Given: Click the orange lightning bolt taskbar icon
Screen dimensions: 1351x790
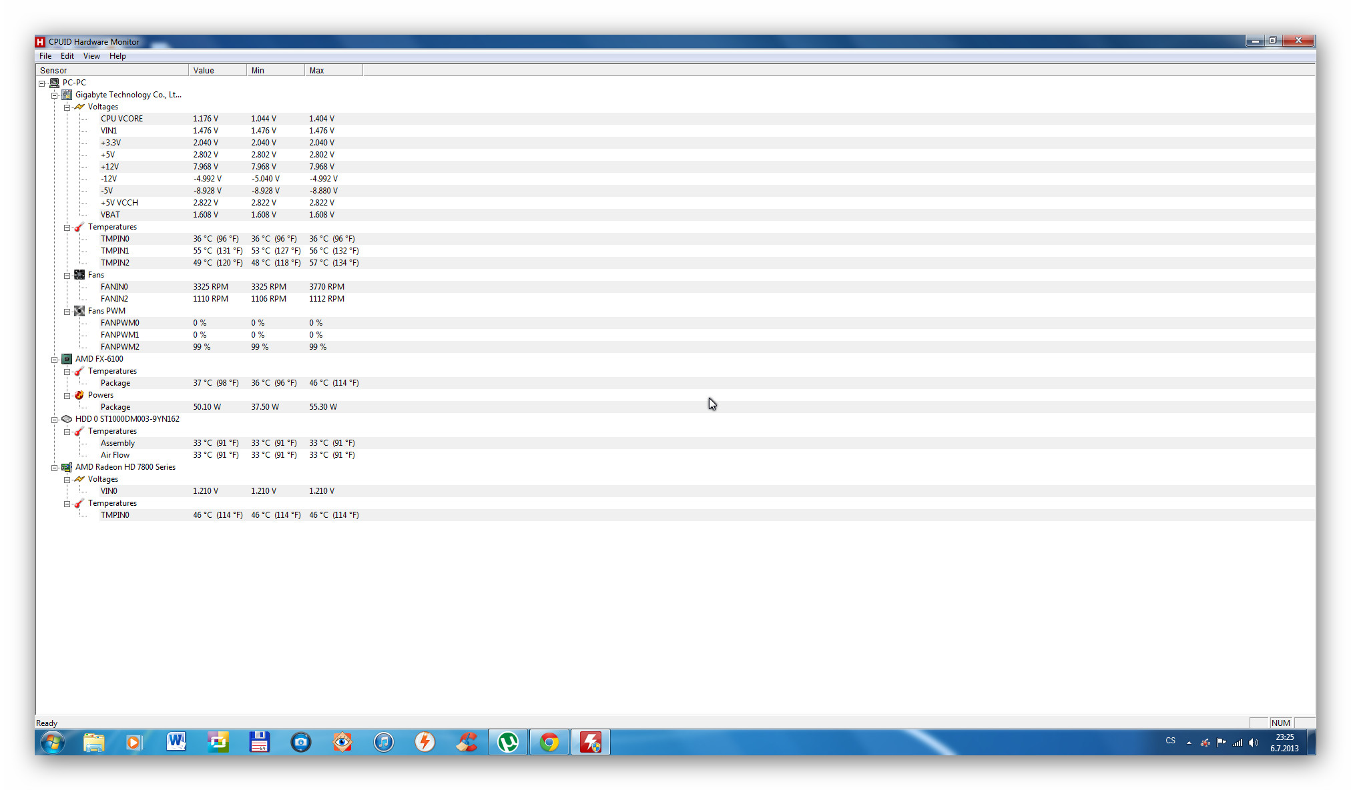Looking at the screenshot, I should tap(425, 742).
